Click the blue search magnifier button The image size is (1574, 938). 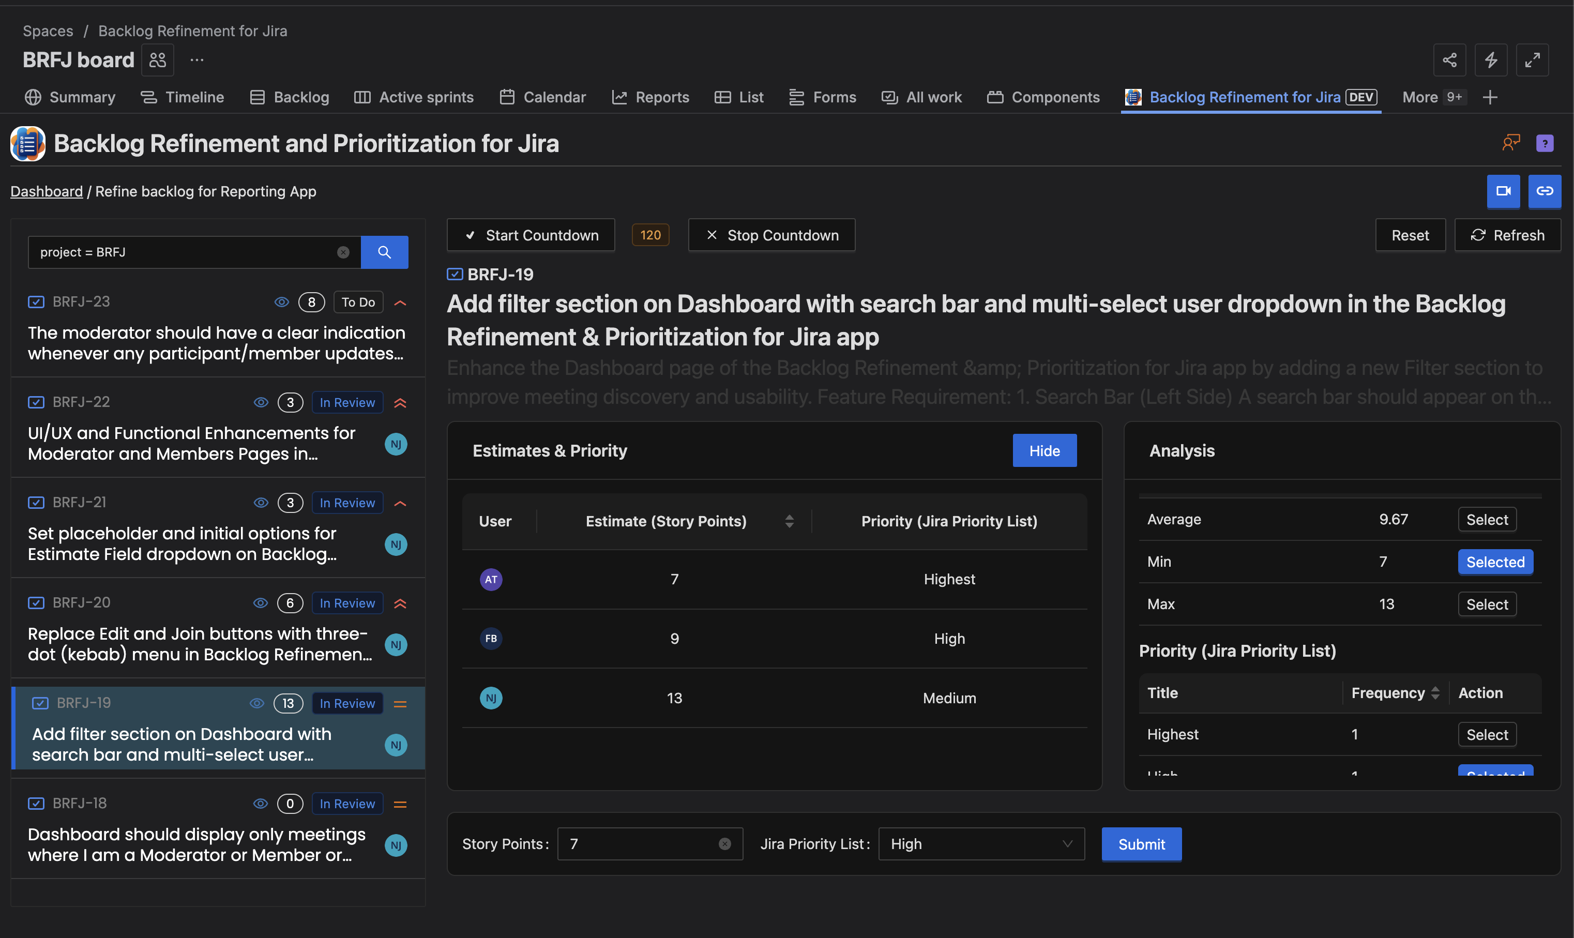click(384, 252)
